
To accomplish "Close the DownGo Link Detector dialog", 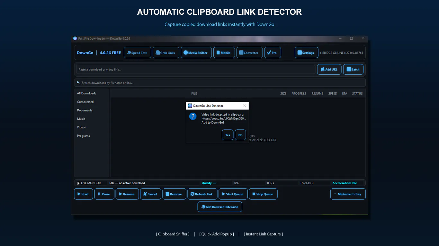I will (245, 106).
